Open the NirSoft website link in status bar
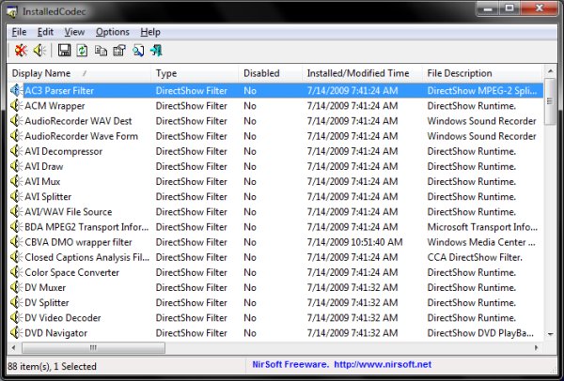 coord(339,363)
